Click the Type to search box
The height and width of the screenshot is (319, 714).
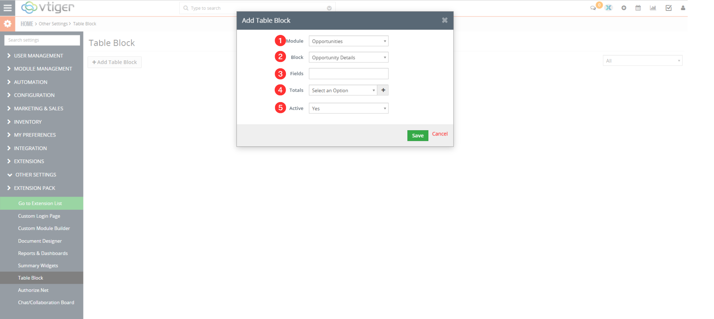(257, 8)
